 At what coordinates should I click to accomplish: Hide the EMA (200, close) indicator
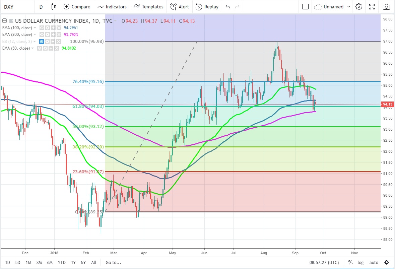42,35
